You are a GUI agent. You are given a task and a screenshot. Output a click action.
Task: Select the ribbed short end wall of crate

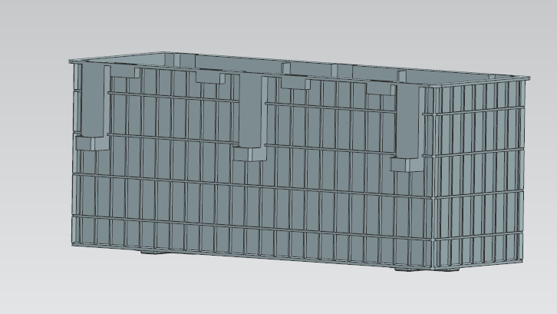(478, 174)
